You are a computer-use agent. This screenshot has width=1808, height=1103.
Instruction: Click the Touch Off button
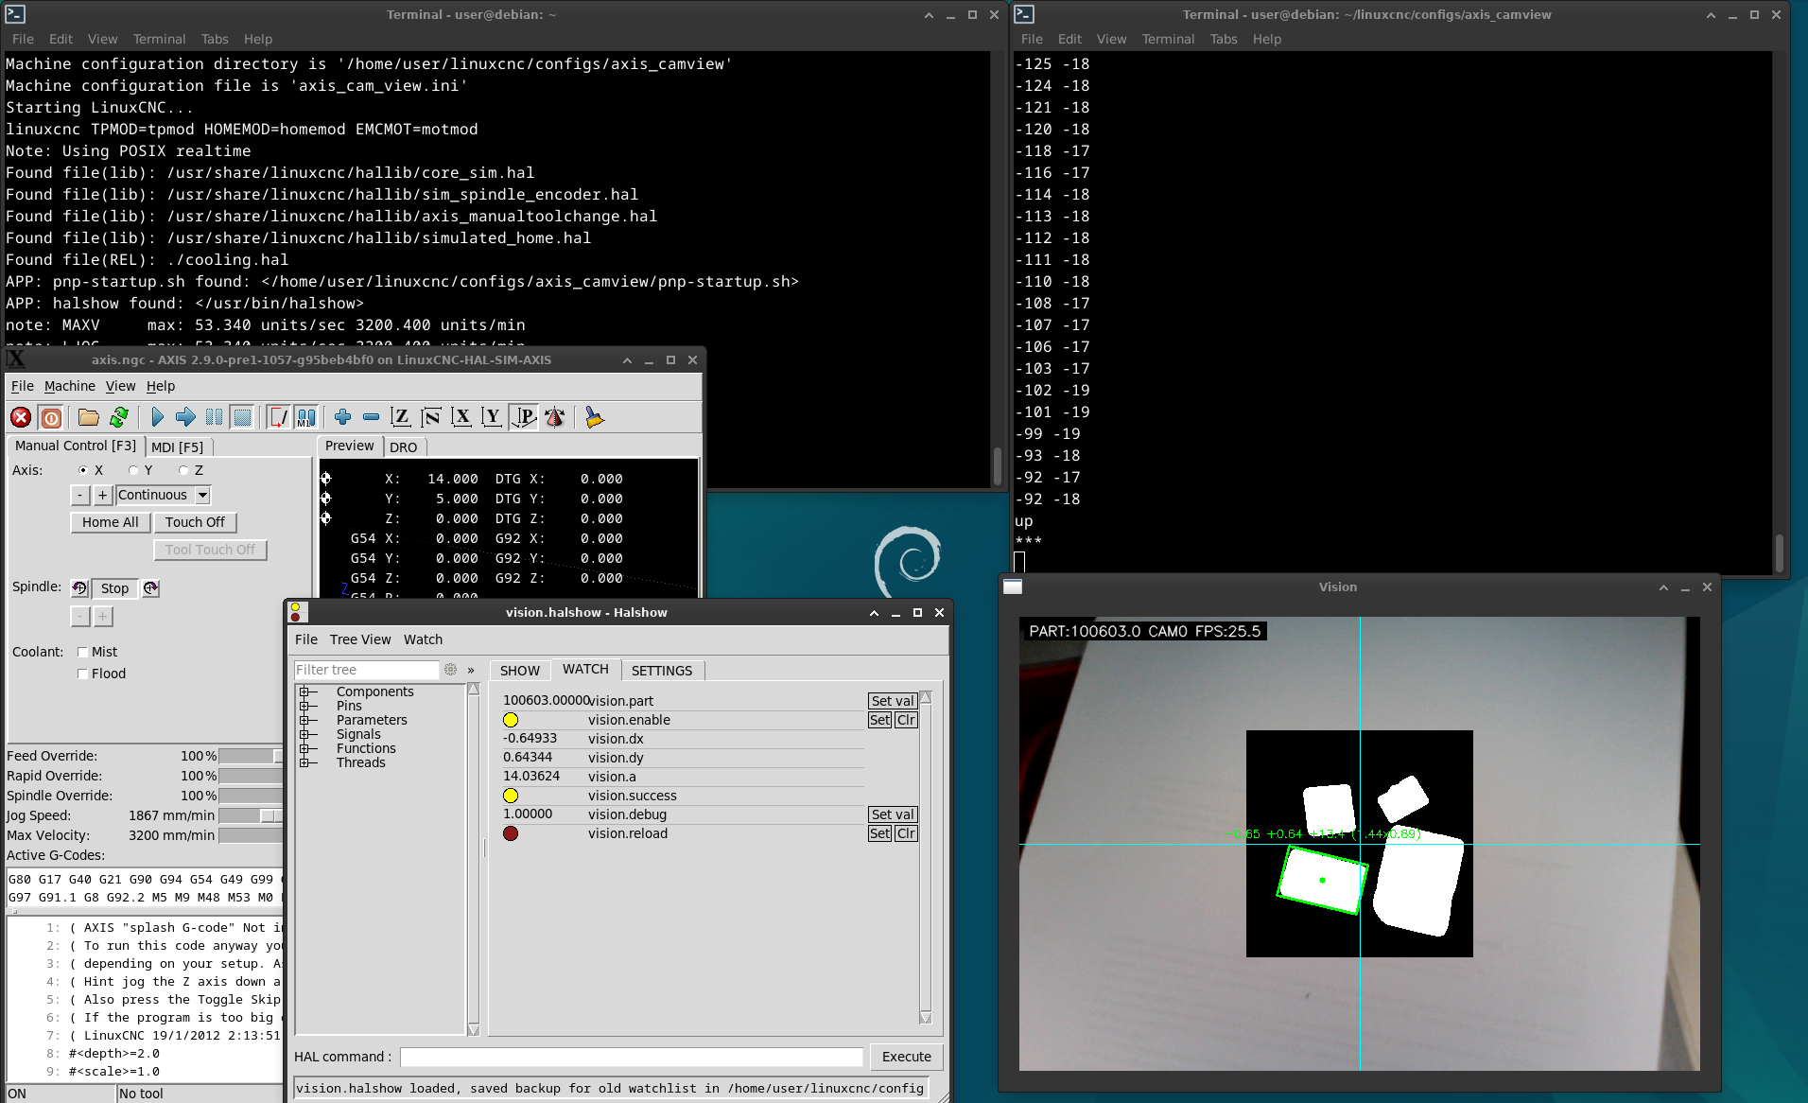[x=195, y=522]
